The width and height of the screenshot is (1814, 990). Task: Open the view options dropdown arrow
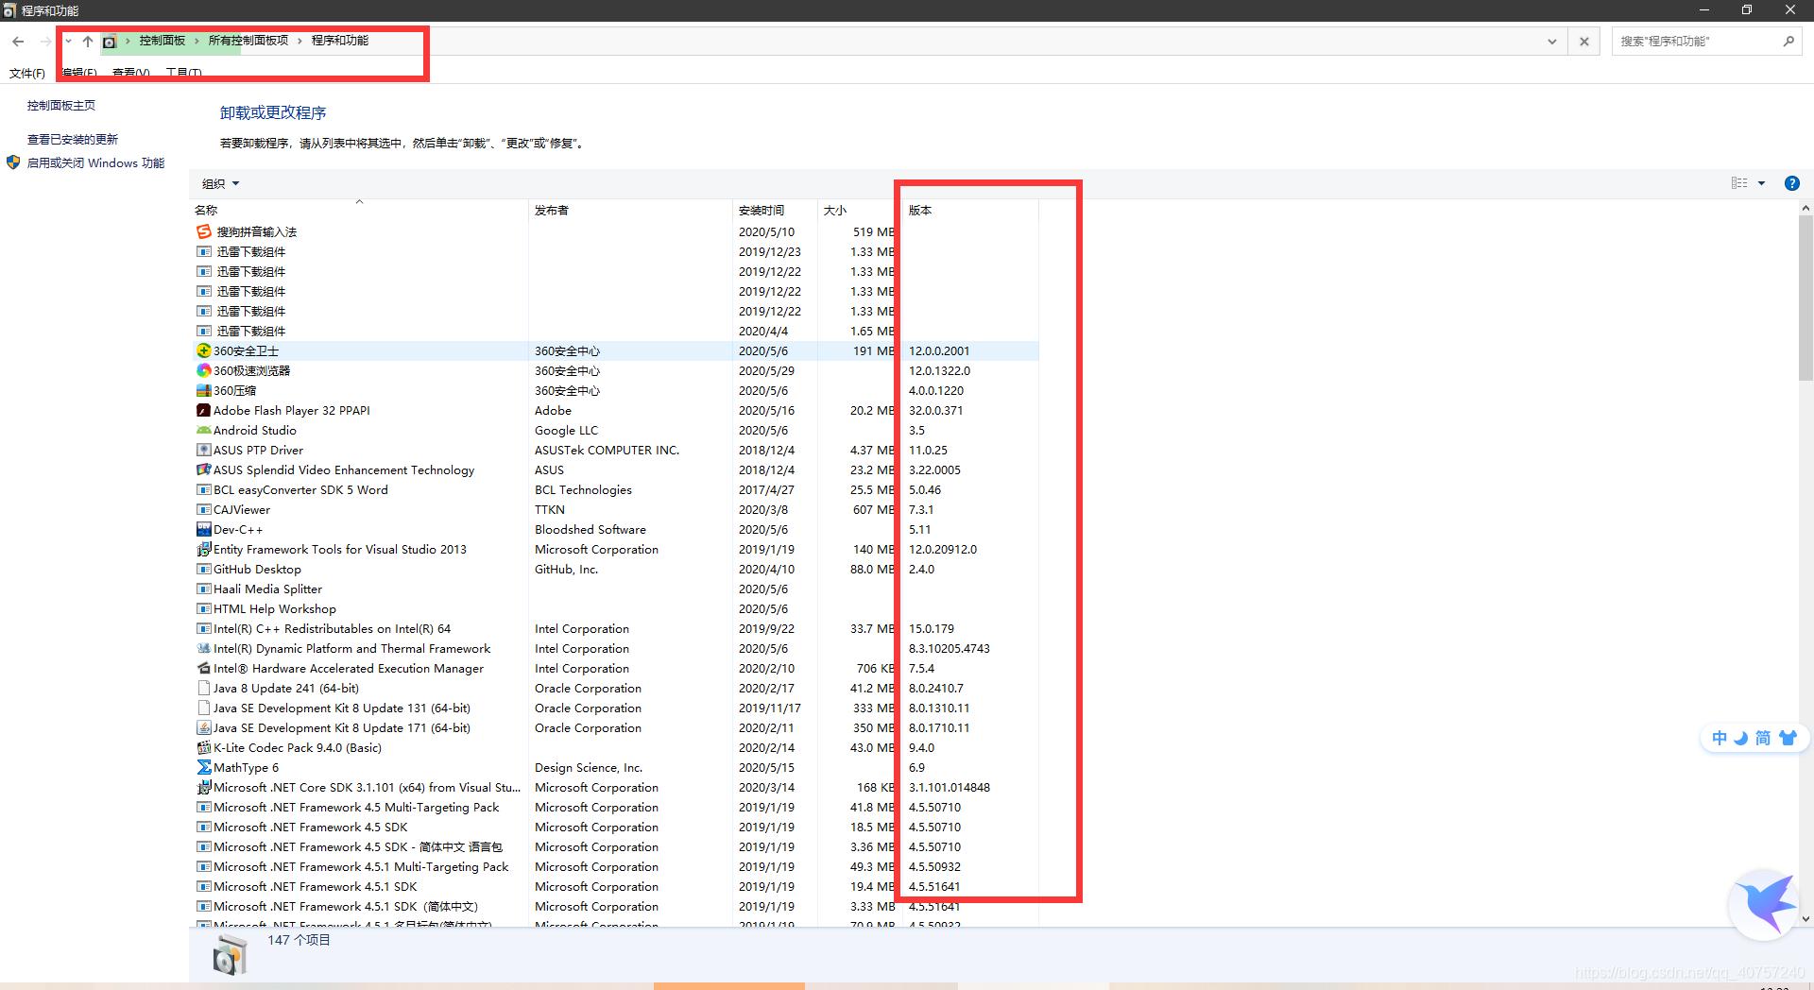(1761, 183)
